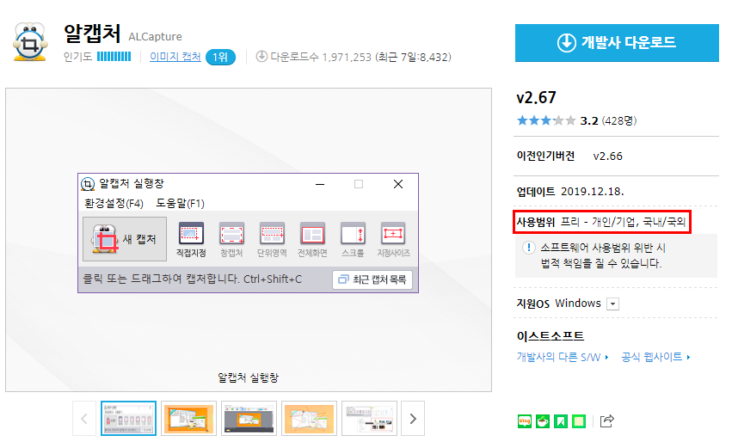This screenshot has height=448, width=732.
Task: Click the 알캡처 실행창 window title icon
Action: click(x=88, y=184)
